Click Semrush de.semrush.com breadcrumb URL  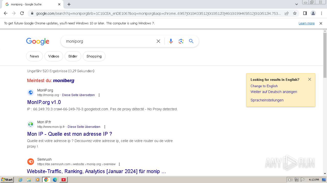76,164
